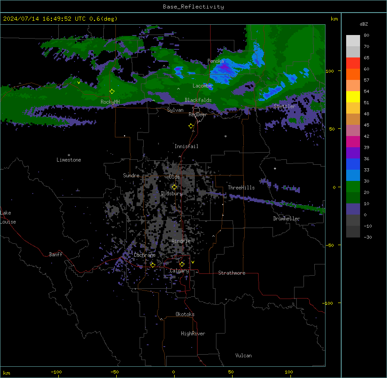The height and width of the screenshot is (378, 387).
Task: Click the yellow diamond marker between Olds and Didsbury
Action: (174, 187)
